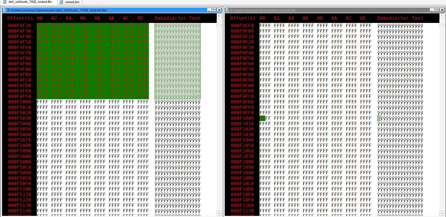Click column header 0E in the unlock.bin window
The width and height of the screenshot is (446, 217).
(363, 18)
